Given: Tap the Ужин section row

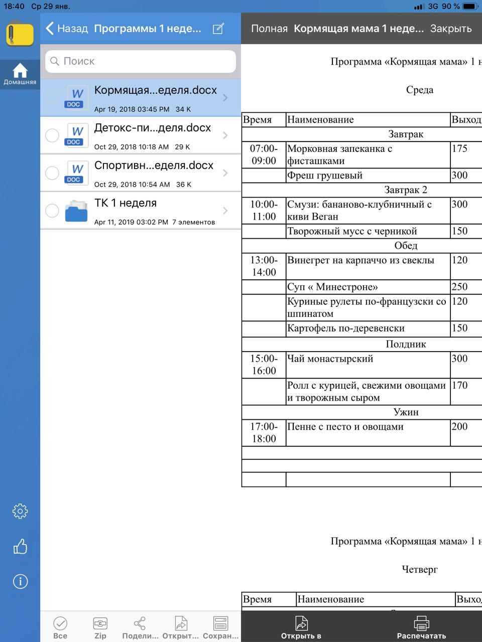Looking at the screenshot, I should (x=361, y=412).
